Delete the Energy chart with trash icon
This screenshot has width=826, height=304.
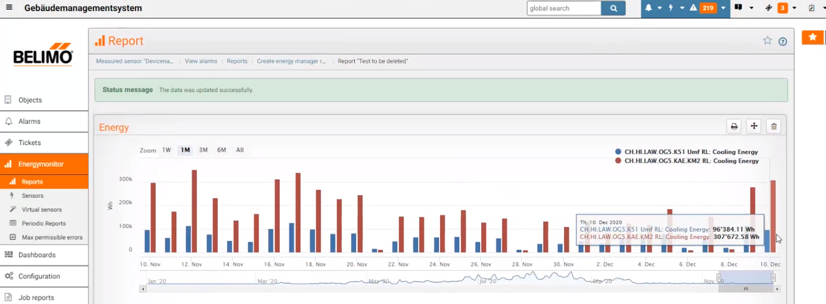point(773,126)
